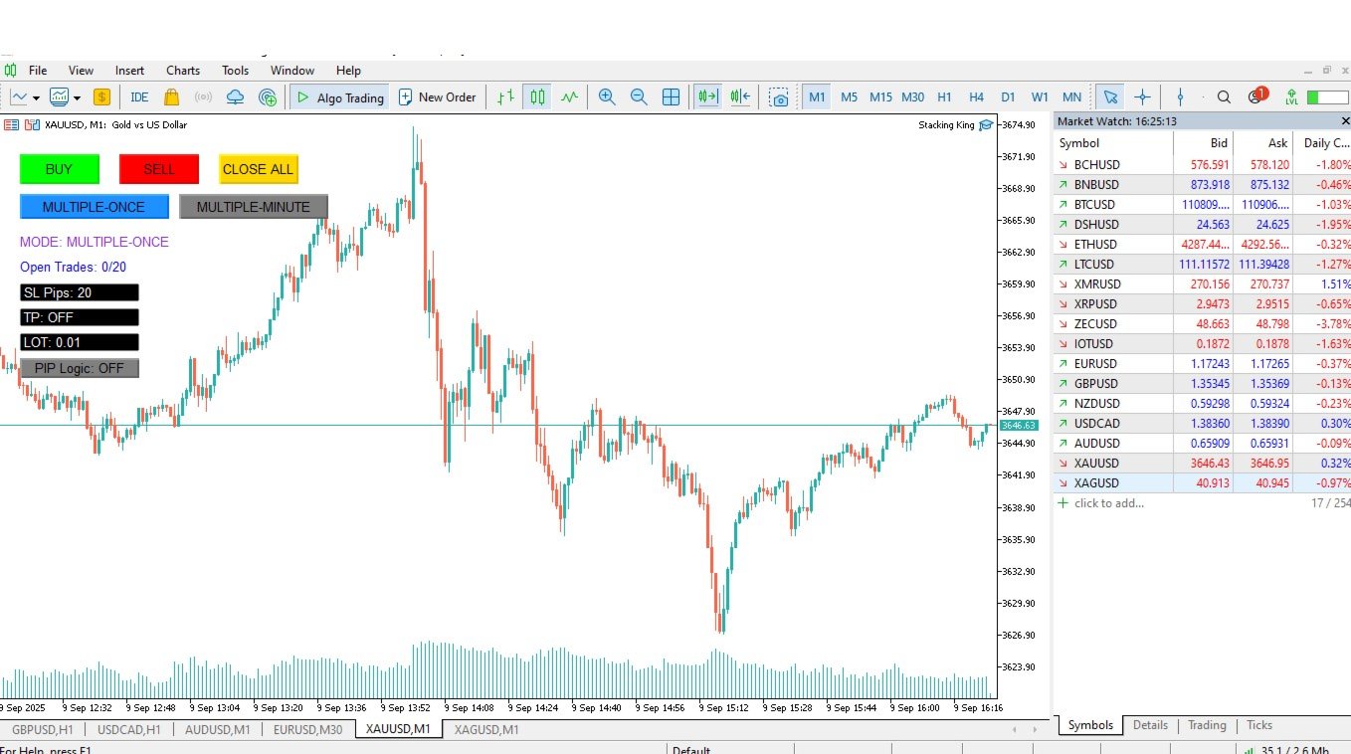
Task: Open the Market shopping bag icon
Action: [171, 96]
